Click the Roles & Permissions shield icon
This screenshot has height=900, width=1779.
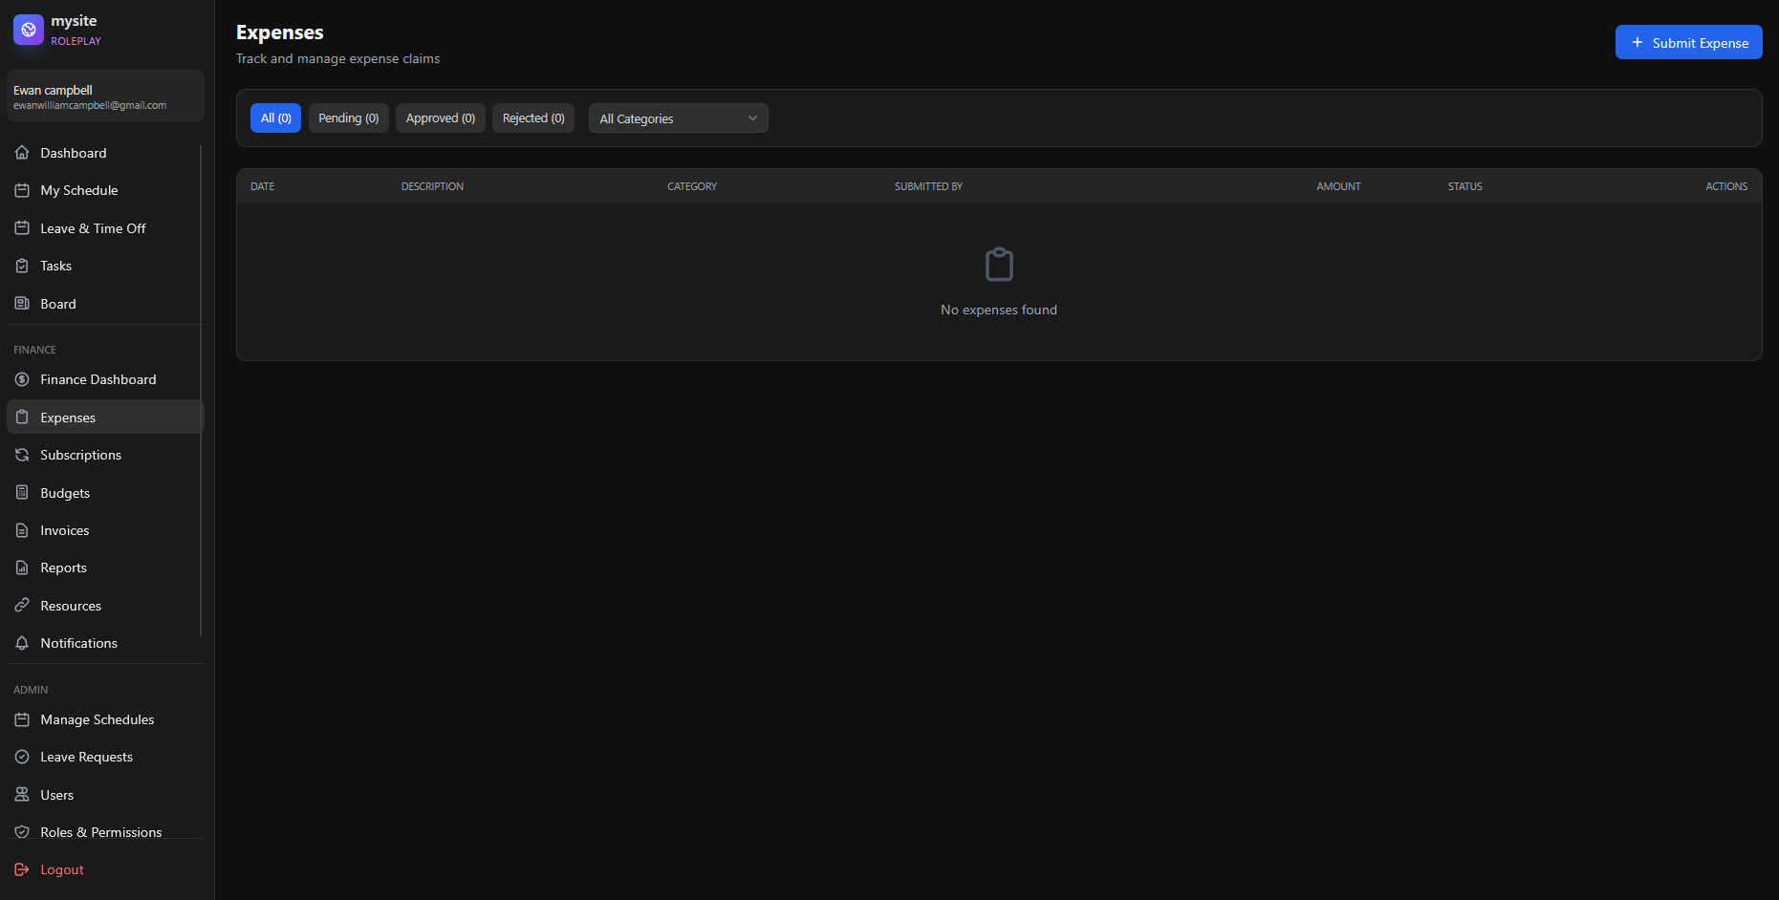click(x=22, y=832)
